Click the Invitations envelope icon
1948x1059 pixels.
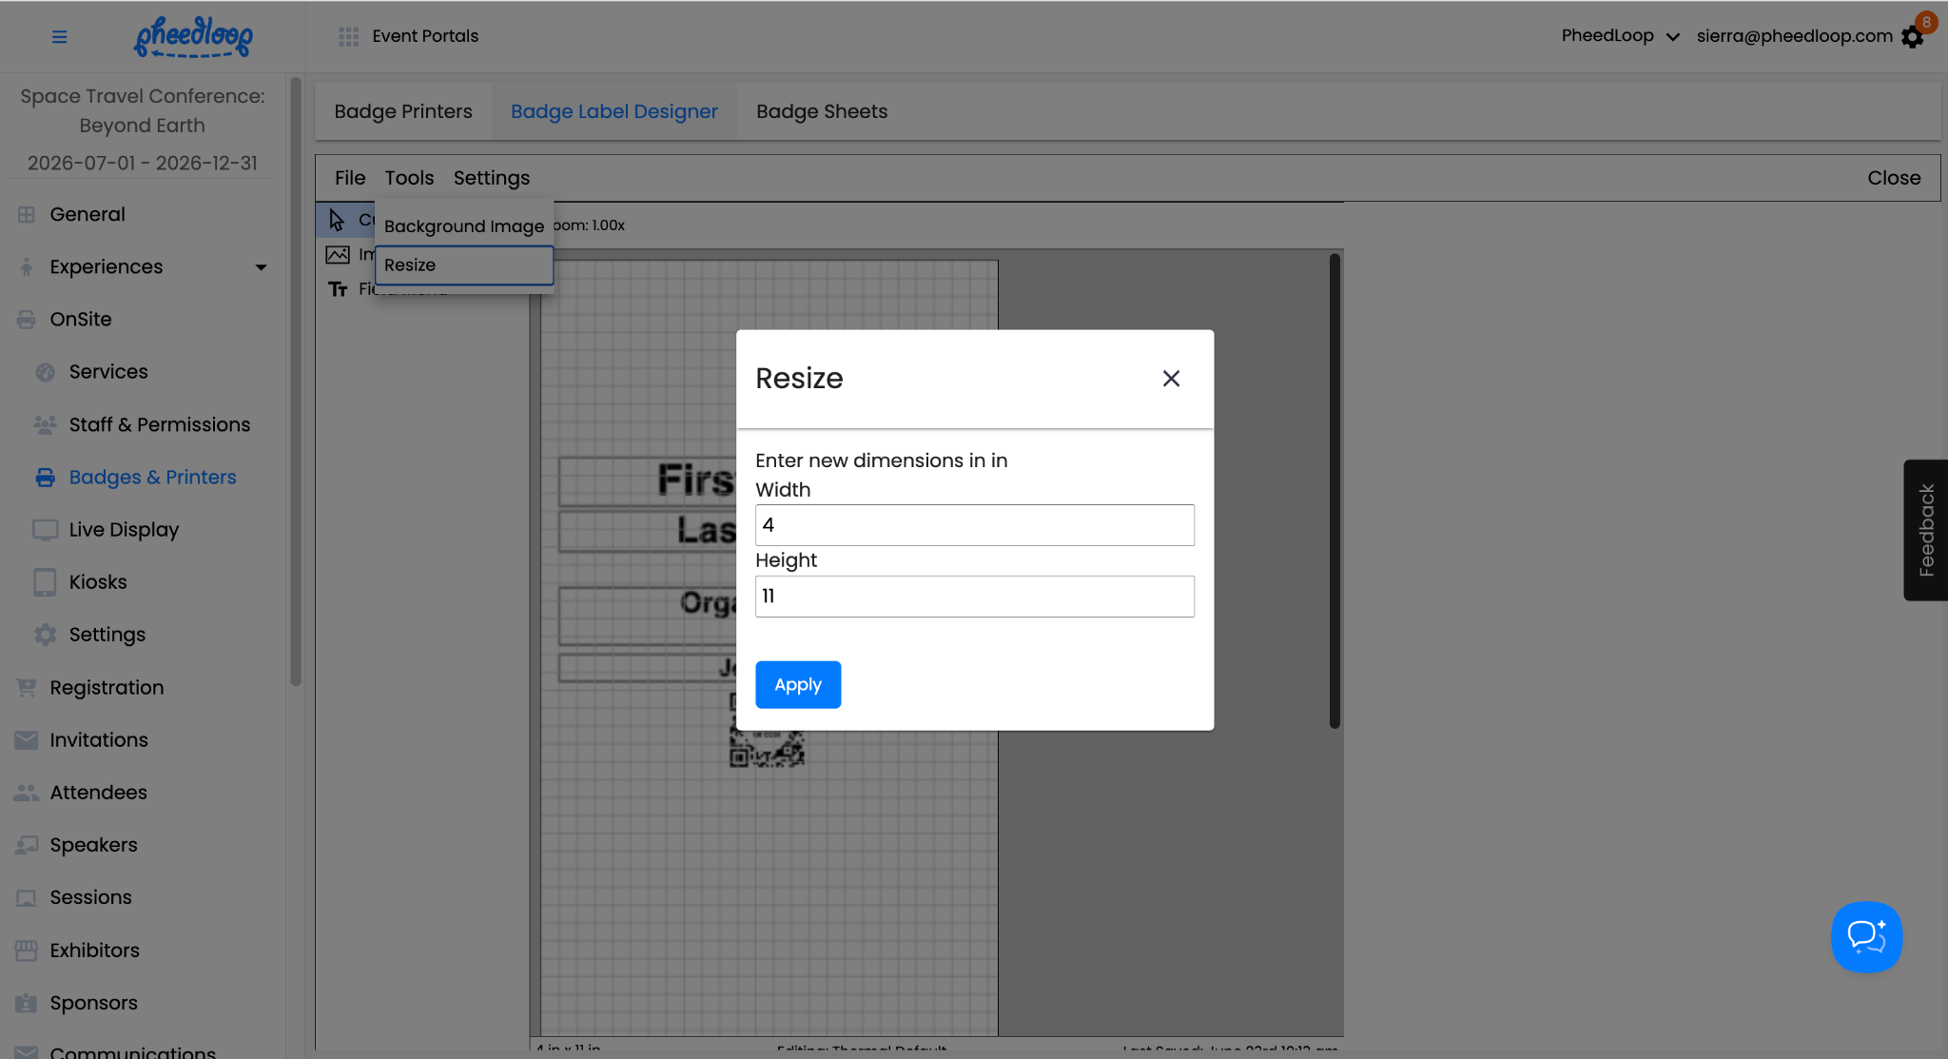tap(27, 740)
